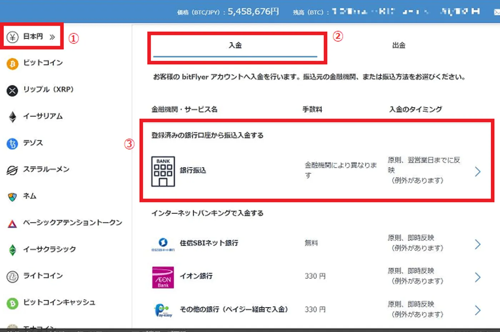Click the orange Bitcoin icon
Image resolution: width=500 pixels, height=332 pixels.
tap(12, 64)
